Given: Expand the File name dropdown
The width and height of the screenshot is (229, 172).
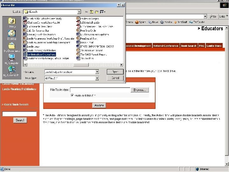Looking at the screenshot, I should [97, 72].
